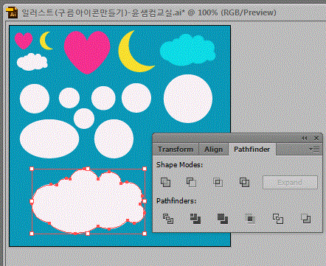Select the small pink heart
Screen dimensions: 326x266
point(24,41)
